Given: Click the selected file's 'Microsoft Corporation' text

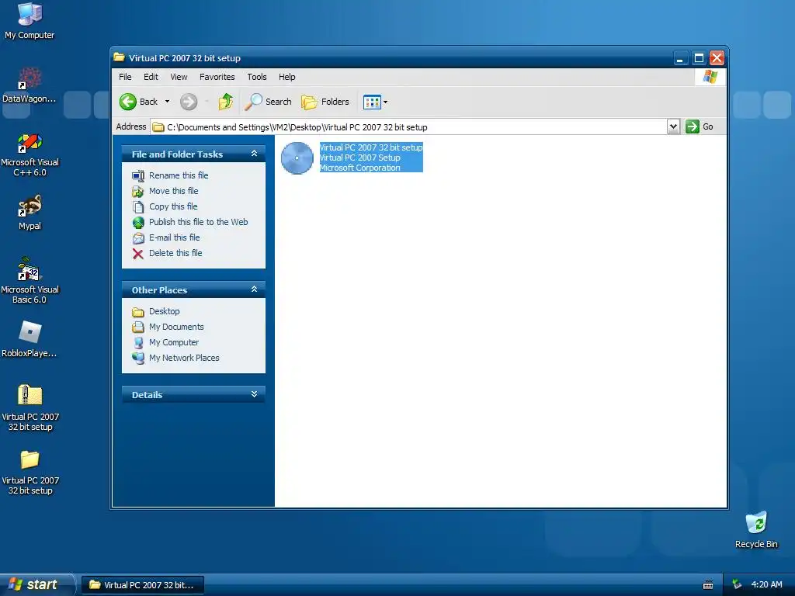Looking at the screenshot, I should click(x=360, y=168).
